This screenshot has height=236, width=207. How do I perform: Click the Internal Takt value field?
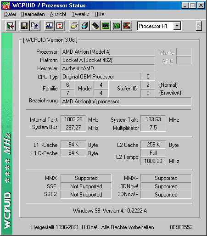click(73, 119)
